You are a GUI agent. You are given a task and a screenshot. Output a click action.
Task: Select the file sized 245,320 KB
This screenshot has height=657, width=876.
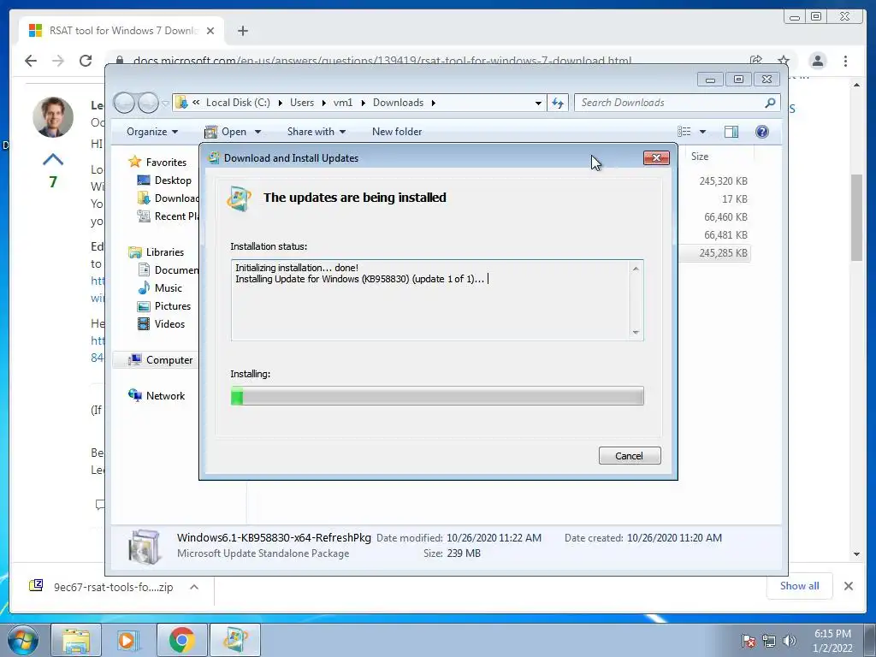(723, 181)
